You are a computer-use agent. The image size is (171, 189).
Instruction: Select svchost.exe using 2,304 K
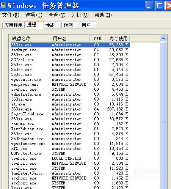[x=70, y=163]
